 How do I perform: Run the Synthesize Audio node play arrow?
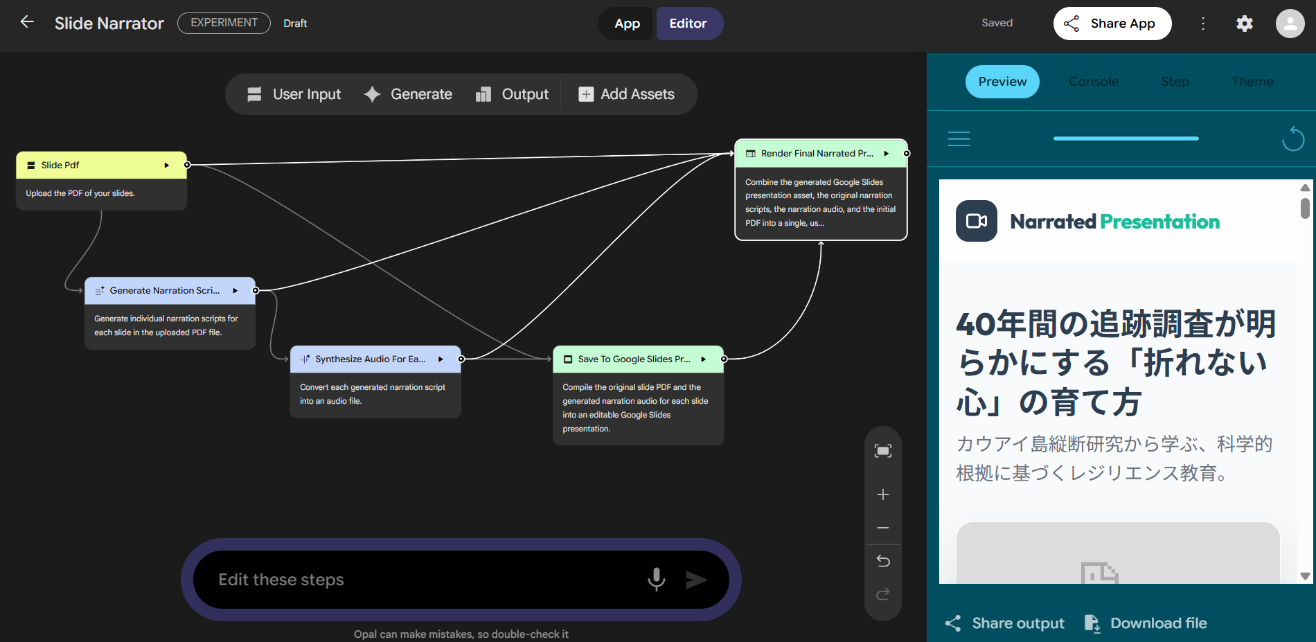pos(441,359)
